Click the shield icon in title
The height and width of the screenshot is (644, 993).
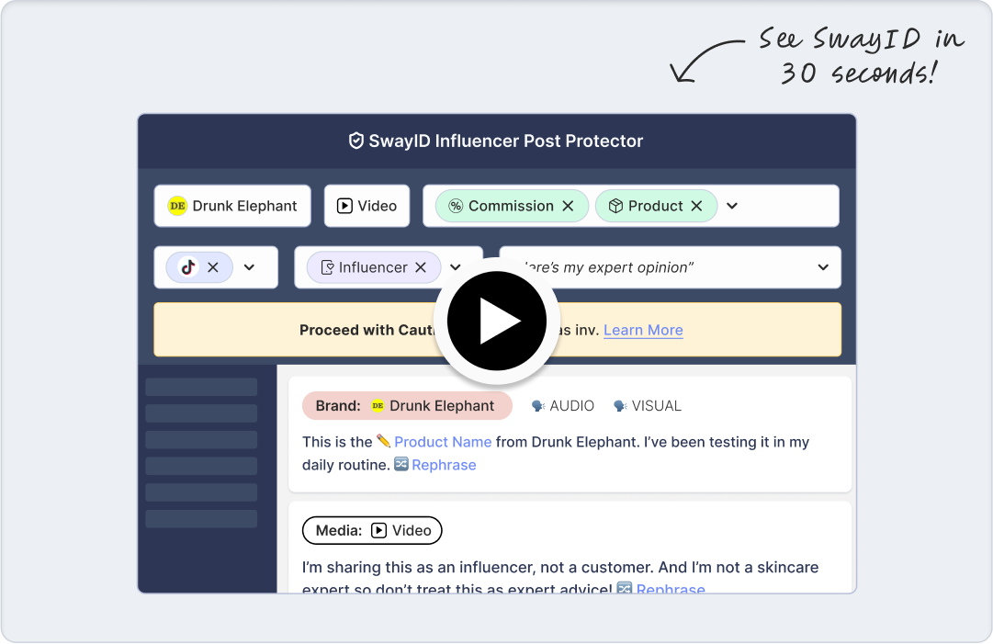pos(356,141)
